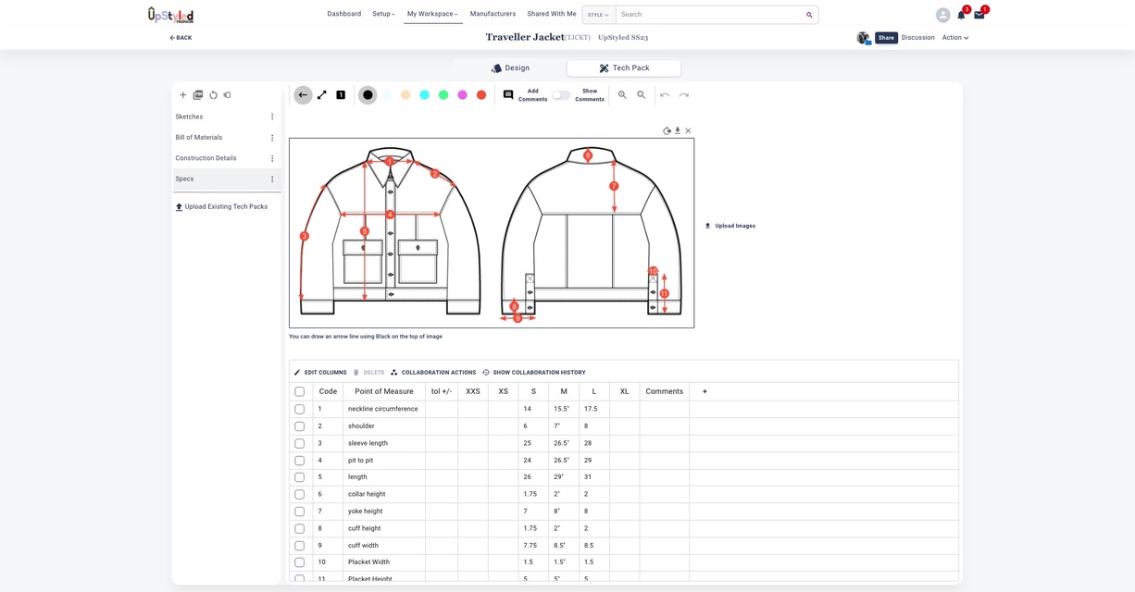Screen dimensions: 1135x592
Task: Open the mail inbox icon
Action: 979,15
